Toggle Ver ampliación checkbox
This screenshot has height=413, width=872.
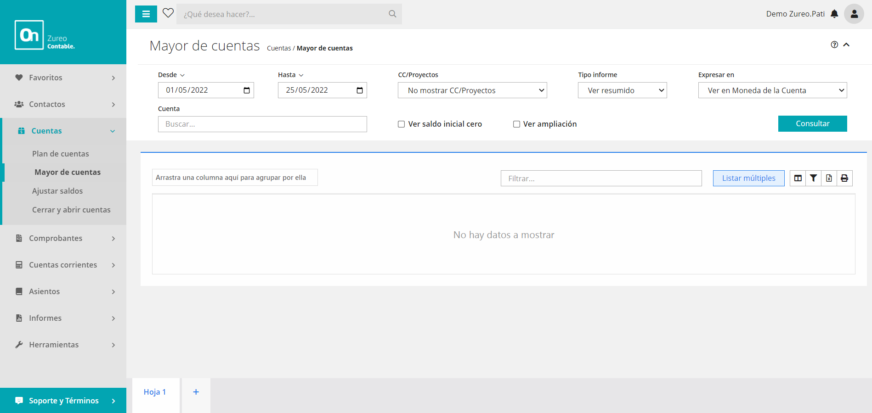[516, 124]
